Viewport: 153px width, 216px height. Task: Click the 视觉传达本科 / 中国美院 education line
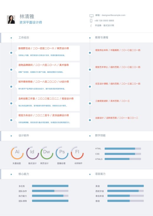pyautogui.click(x=118, y=50)
